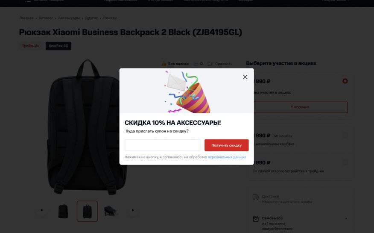Click the Кешбэк 40 badge
Screen dimensions: 374x233
pos(58,46)
